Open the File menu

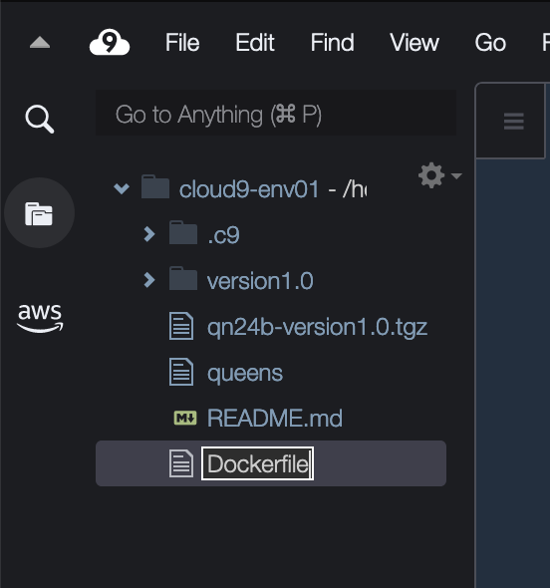pyautogui.click(x=182, y=43)
